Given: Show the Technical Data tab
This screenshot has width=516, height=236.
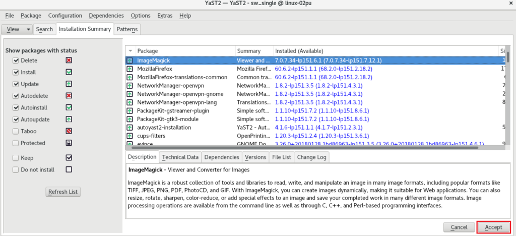Looking at the screenshot, I should (x=180, y=157).
